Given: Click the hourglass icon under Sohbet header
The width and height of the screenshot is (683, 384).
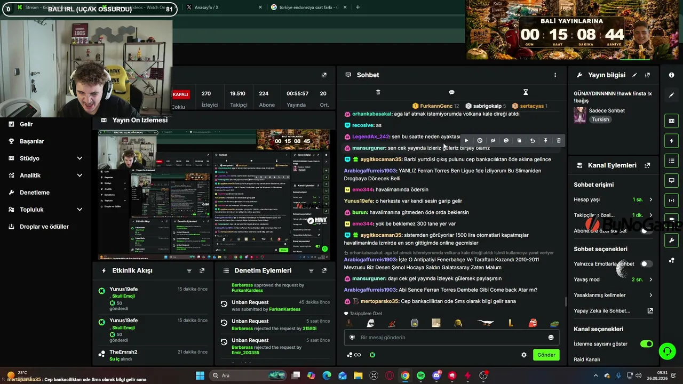Looking at the screenshot, I should pyautogui.click(x=526, y=92).
